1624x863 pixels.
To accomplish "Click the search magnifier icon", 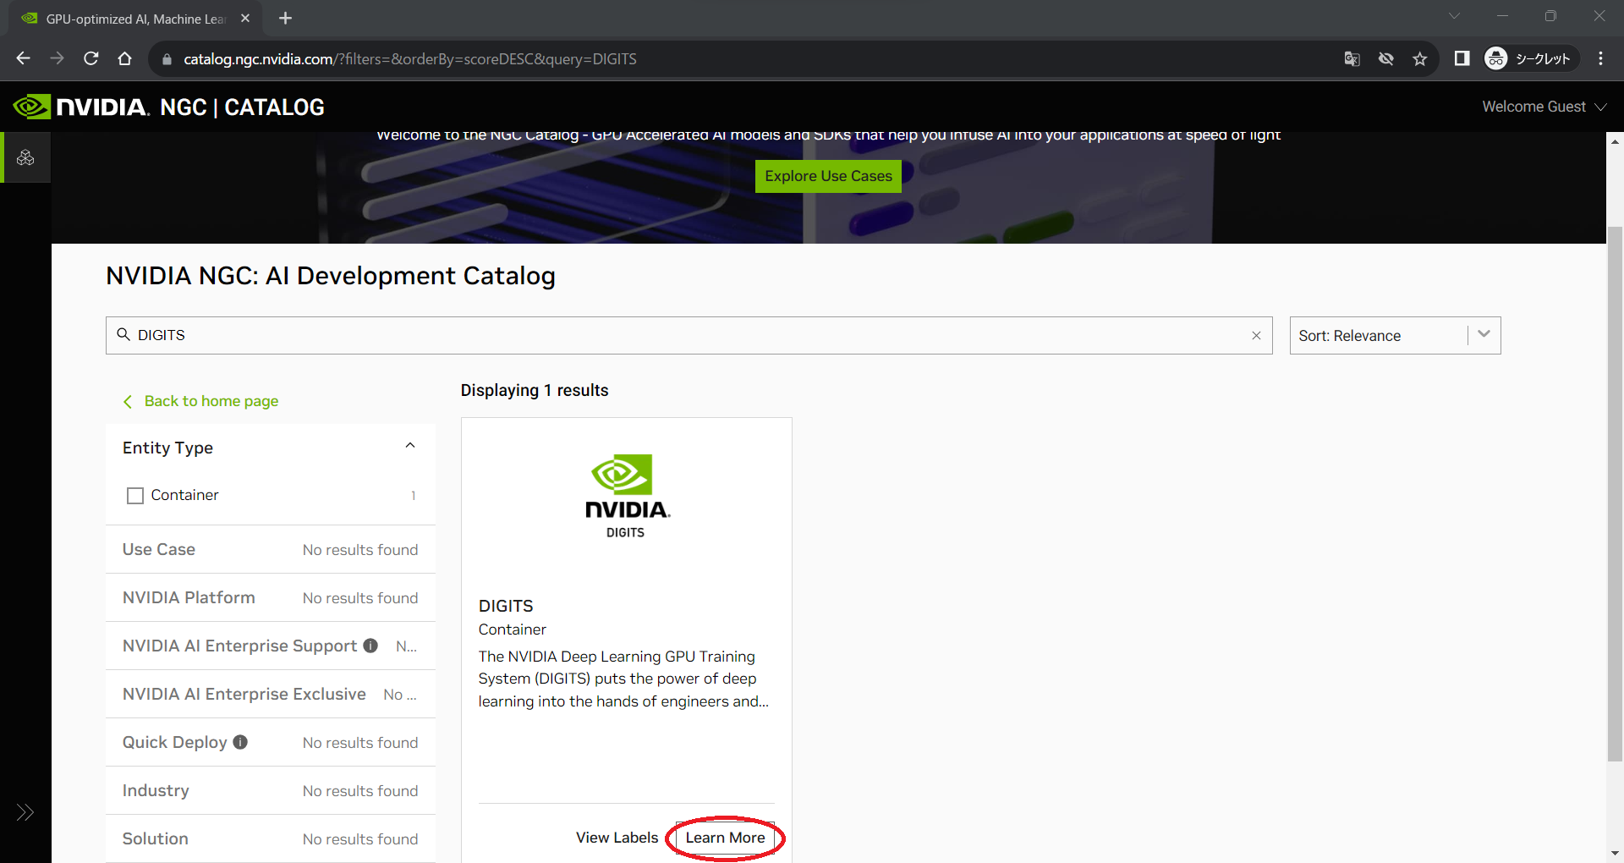I will 123,334.
